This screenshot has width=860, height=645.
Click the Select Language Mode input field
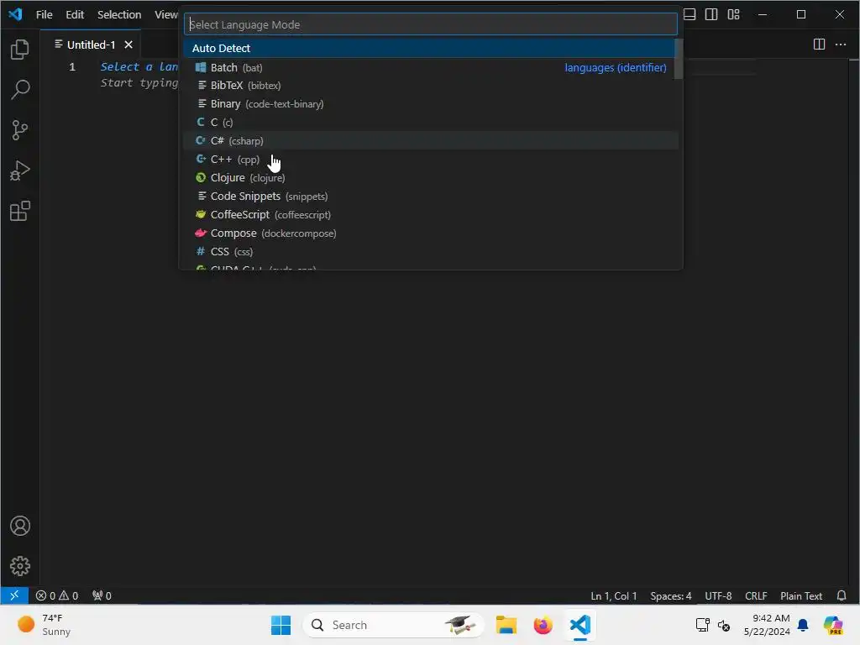431,24
